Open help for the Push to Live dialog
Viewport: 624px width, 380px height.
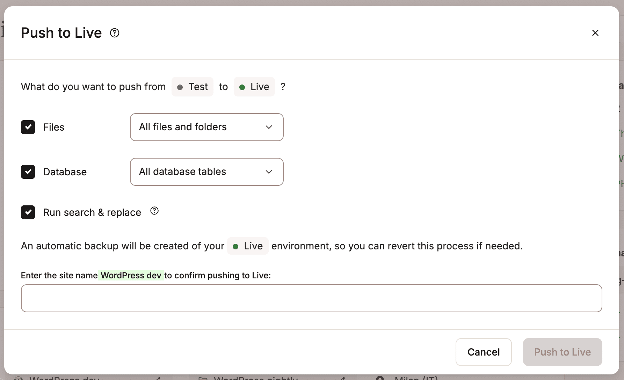coord(114,32)
